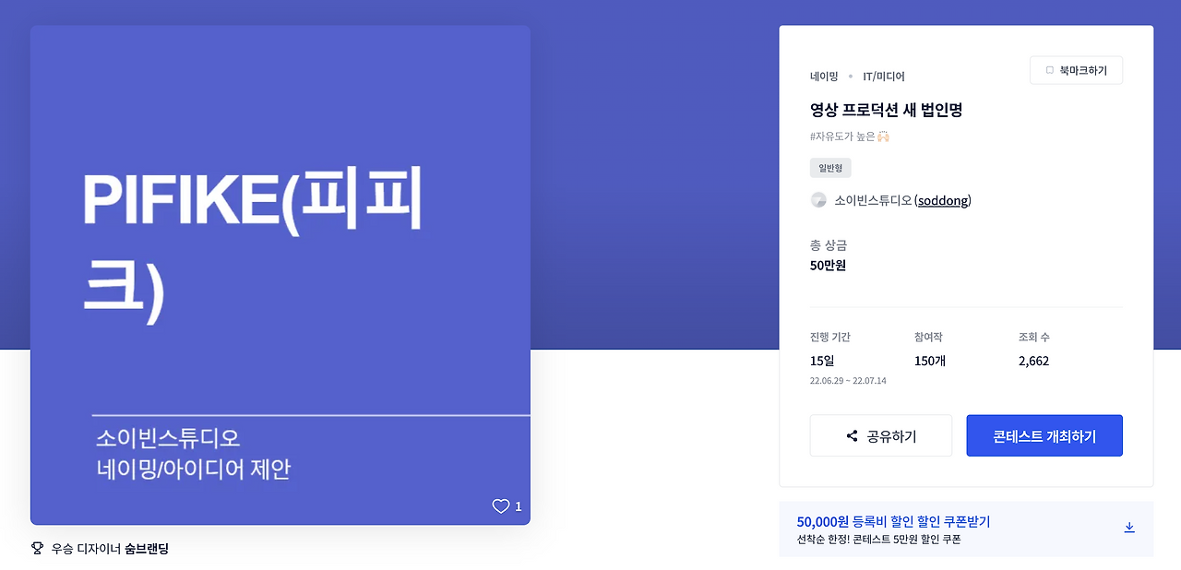The width and height of the screenshot is (1181, 570).
Task: Open the 네이밍 category
Action: click(822, 77)
